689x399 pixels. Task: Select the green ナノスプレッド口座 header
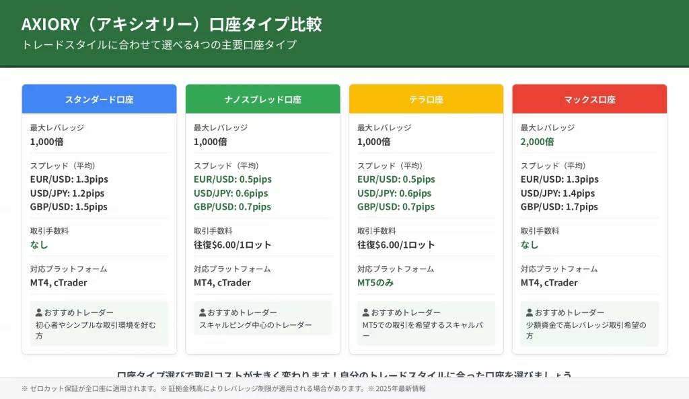[x=262, y=99]
